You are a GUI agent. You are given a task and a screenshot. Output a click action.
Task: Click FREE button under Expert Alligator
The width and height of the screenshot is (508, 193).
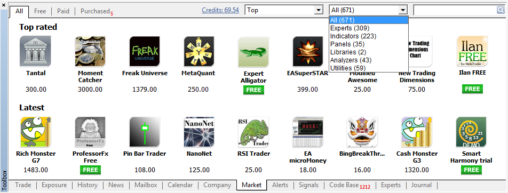tap(253, 90)
